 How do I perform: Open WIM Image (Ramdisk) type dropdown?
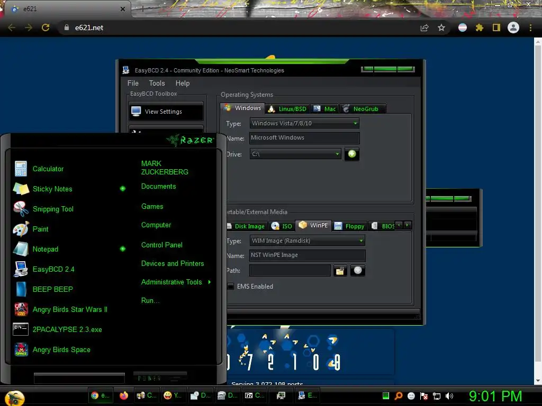308,241
